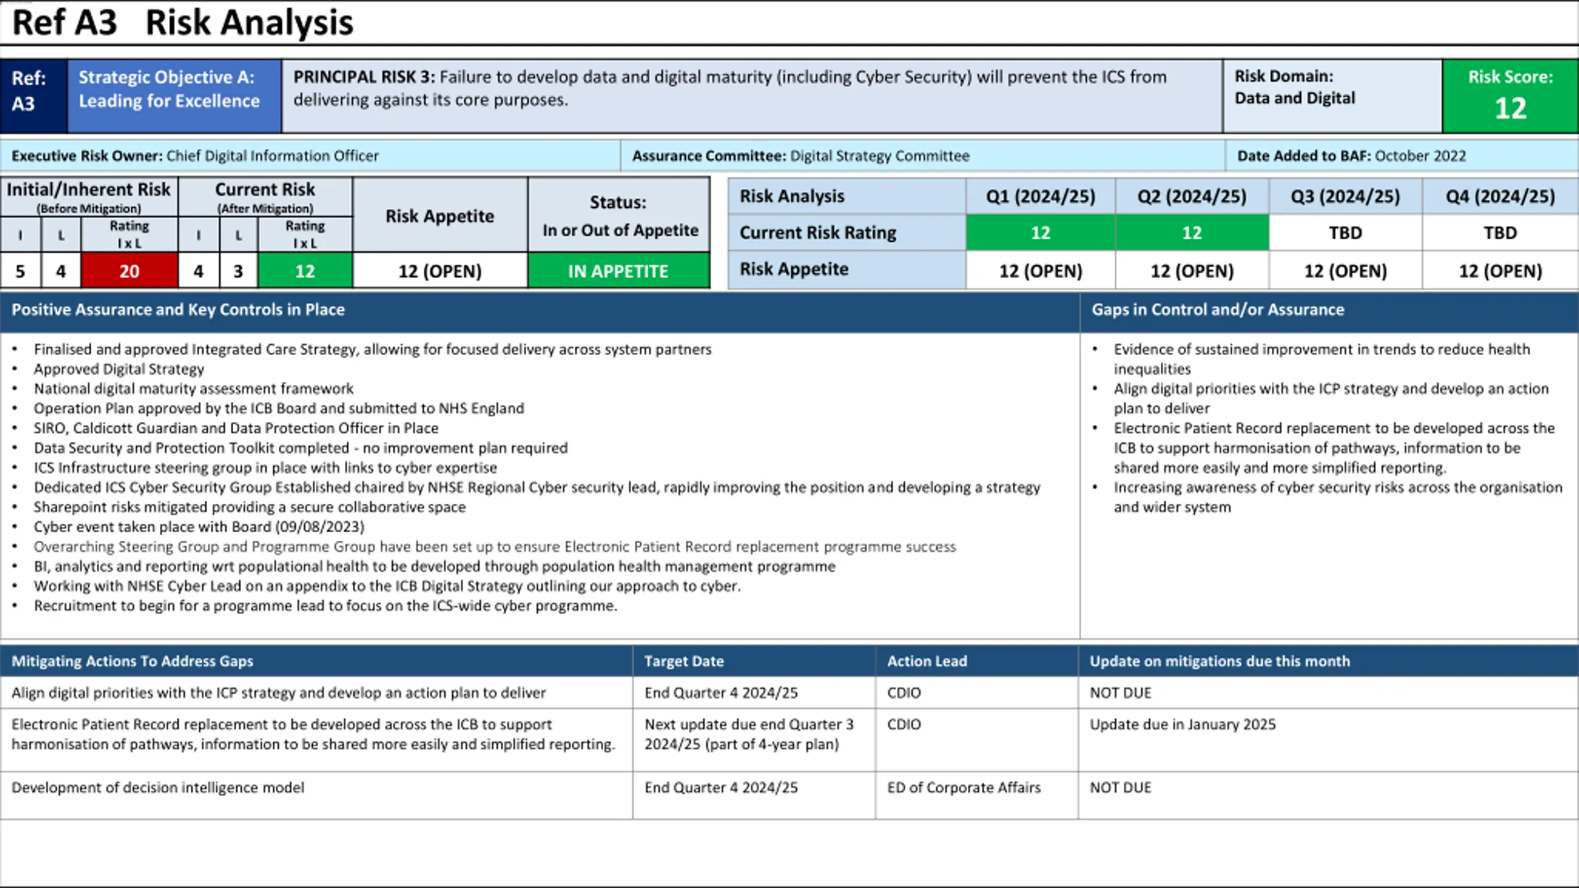Select the 'Ref: A3' dark blue cell
The image size is (1579, 888).
(34, 96)
